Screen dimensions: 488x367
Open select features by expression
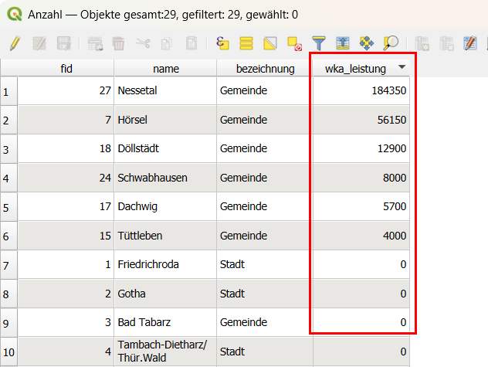coord(222,43)
